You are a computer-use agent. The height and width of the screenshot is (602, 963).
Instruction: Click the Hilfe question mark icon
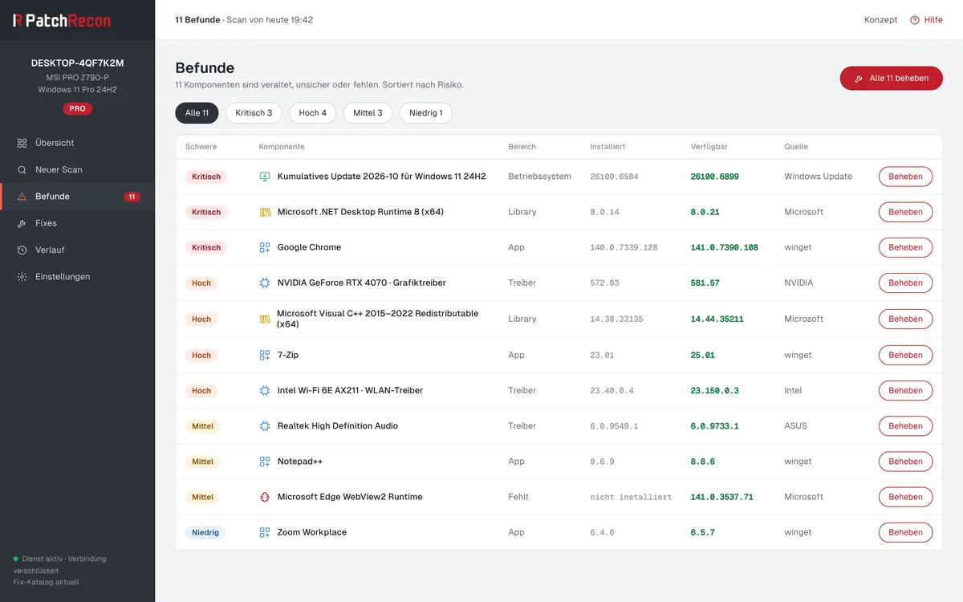tap(914, 20)
